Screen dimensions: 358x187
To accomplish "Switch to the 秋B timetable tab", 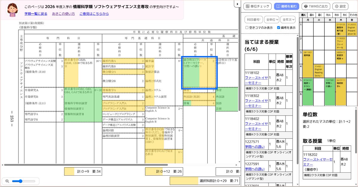I will (337, 15).
